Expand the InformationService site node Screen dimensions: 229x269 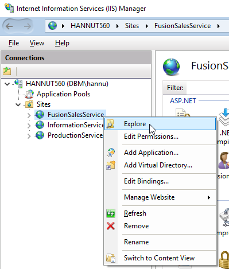click(29, 126)
